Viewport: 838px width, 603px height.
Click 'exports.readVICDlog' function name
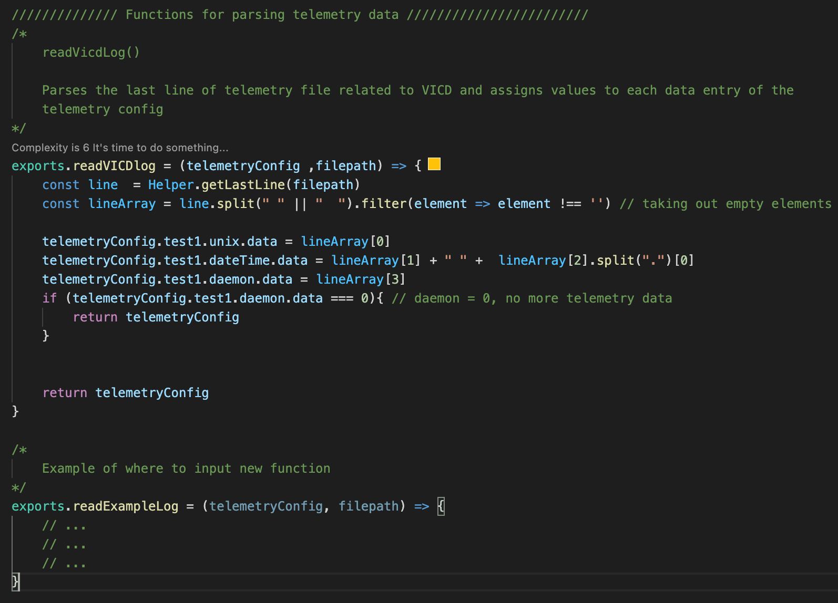[84, 166]
